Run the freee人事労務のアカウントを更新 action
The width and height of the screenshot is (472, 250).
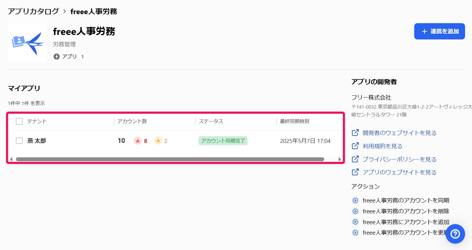click(x=404, y=233)
